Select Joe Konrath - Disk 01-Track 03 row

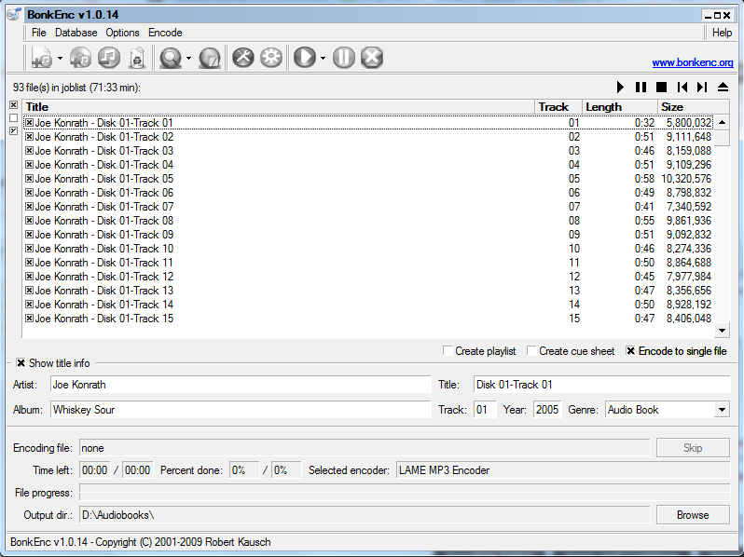click(367, 151)
